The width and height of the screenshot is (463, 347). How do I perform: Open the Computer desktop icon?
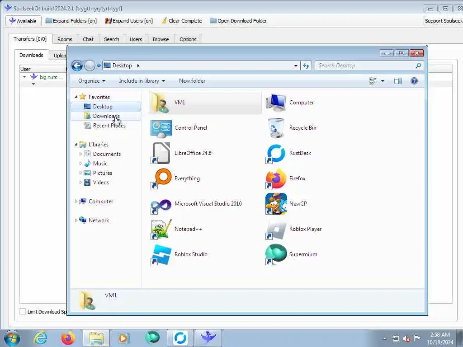click(x=276, y=103)
